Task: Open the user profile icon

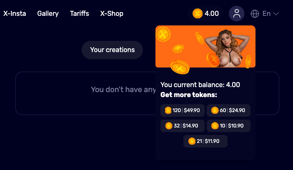Action: [x=237, y=13]
